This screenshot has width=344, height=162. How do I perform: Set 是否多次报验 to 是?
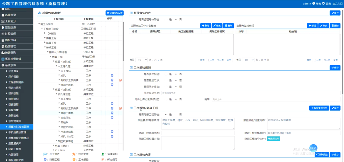pyautogui.click(x=166, y=74)
